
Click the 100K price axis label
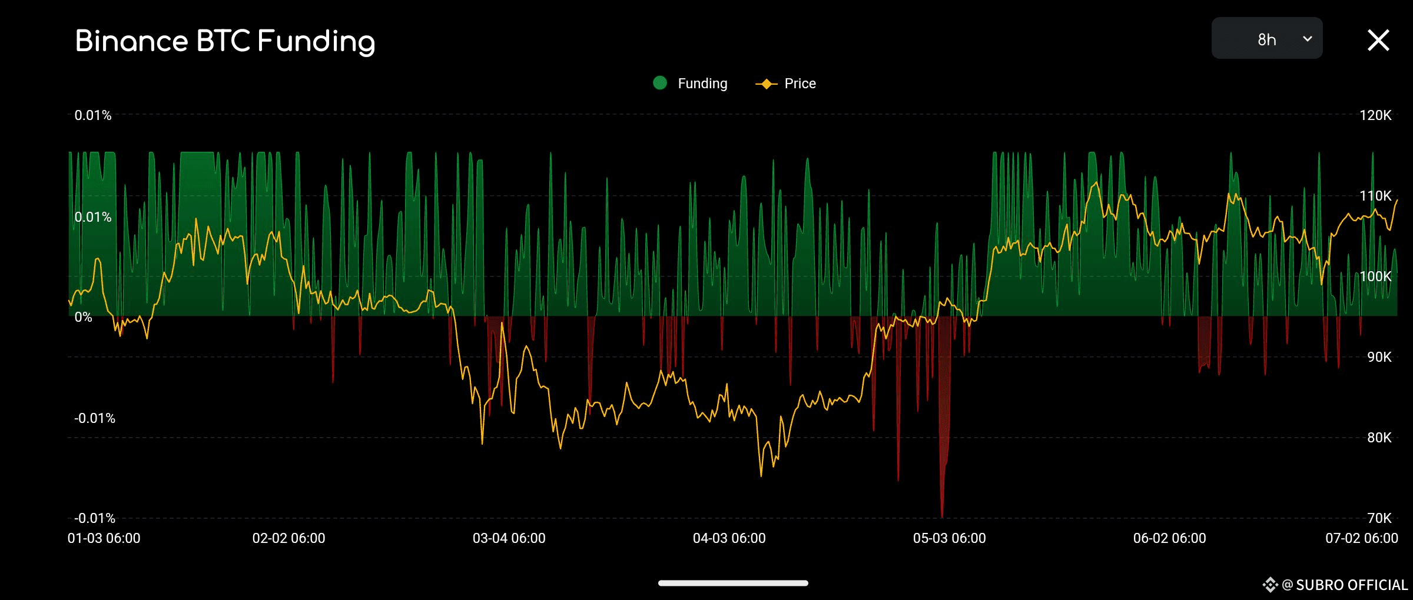pyautogui.click(x=1375, y=276)
